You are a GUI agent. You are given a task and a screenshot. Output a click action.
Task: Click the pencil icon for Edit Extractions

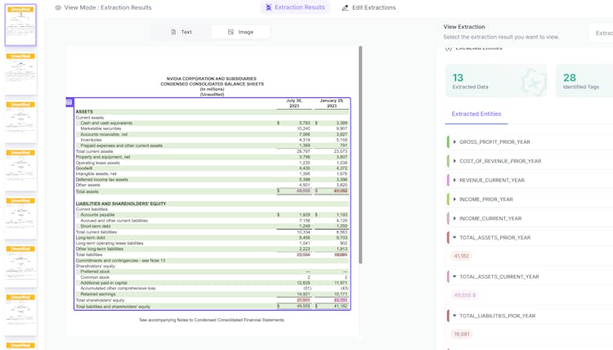[345, 8]
